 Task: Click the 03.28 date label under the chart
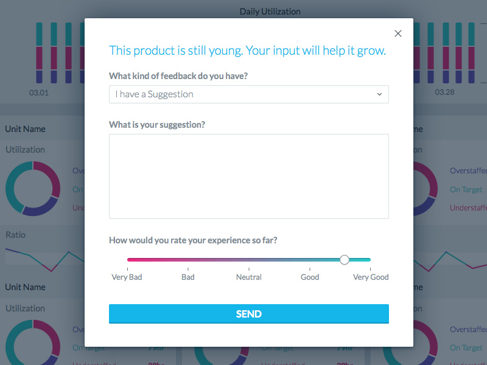pos(444,92)
